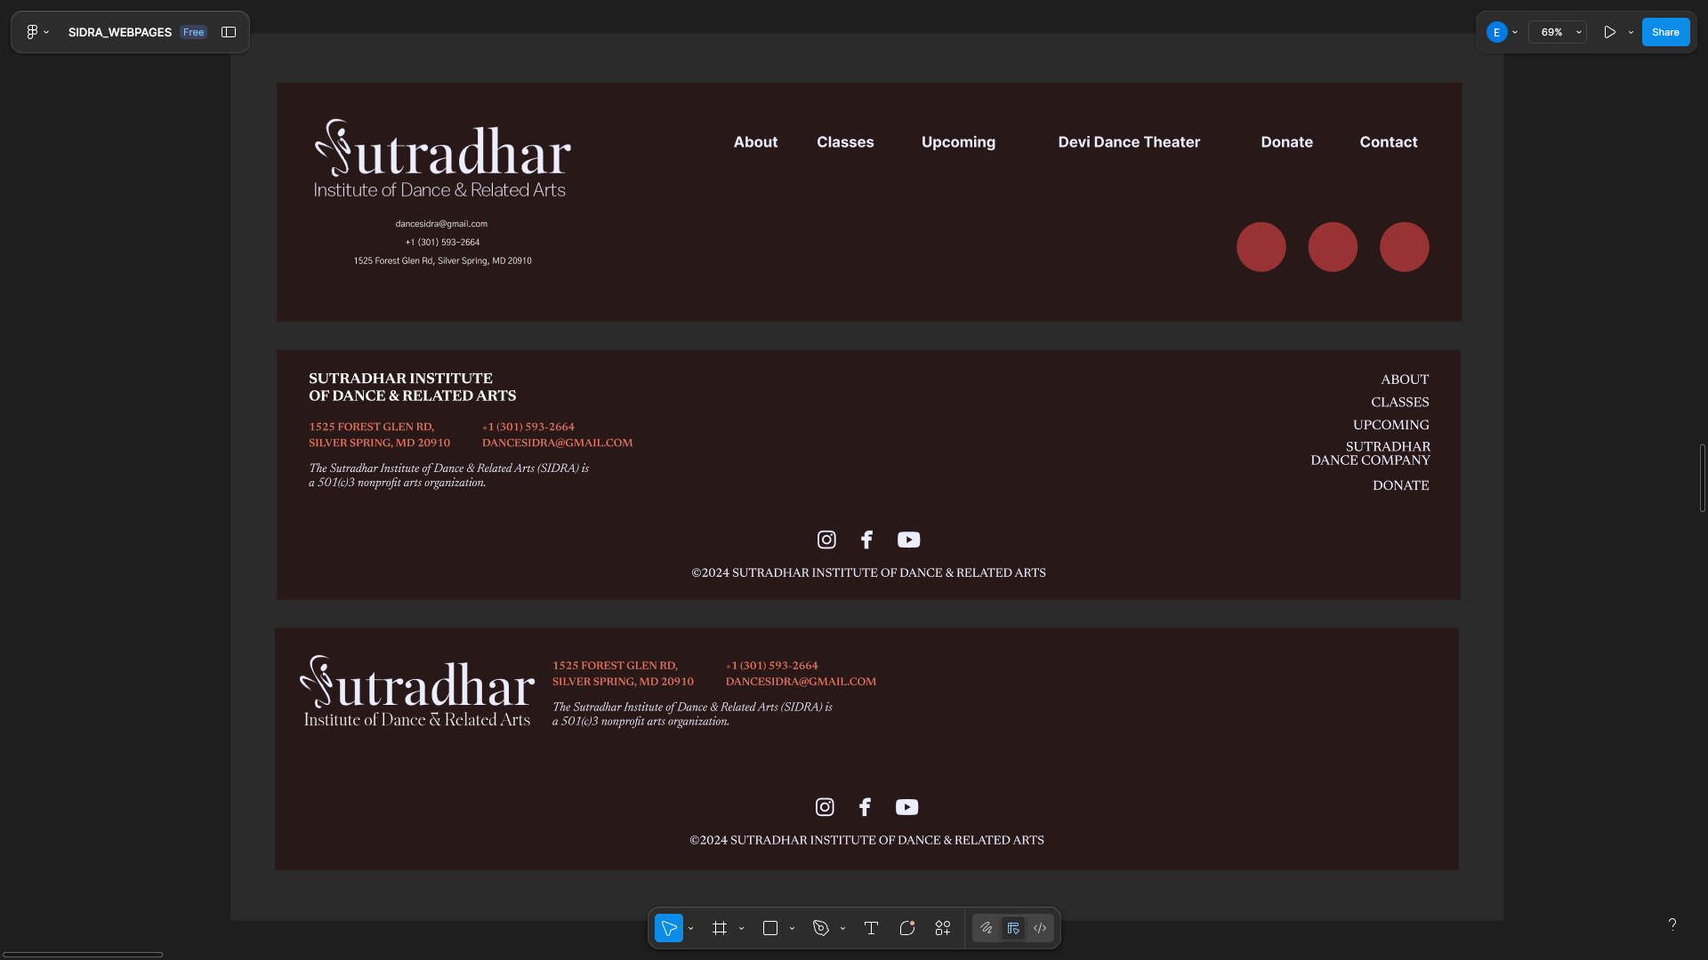Open the Actions and components tool
1708x960 pixels.
point(943,928)
